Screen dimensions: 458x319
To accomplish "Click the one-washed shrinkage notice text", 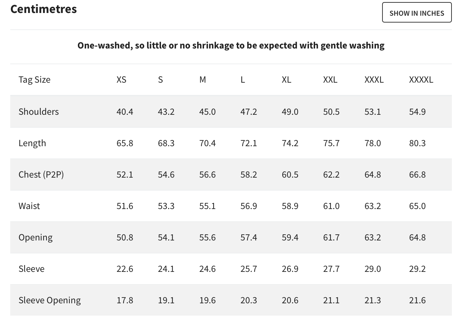I will (231, 45).
